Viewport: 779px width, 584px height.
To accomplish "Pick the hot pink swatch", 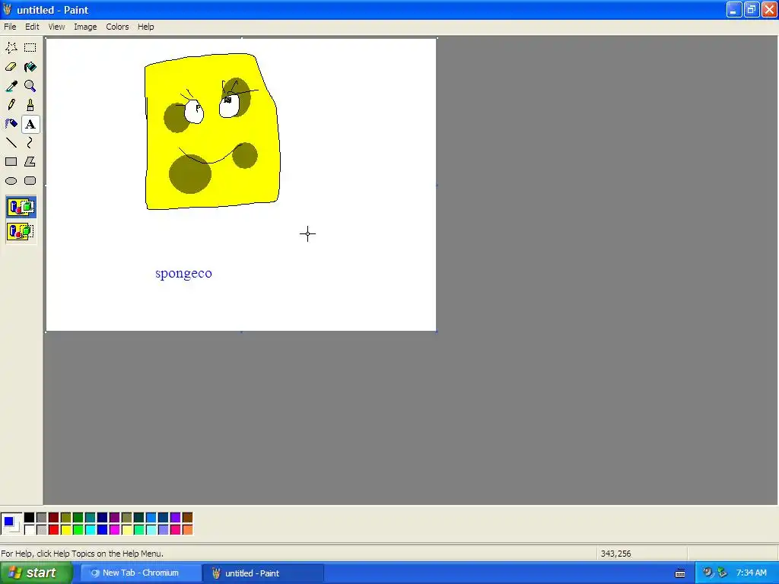I will tap(176, 530).
